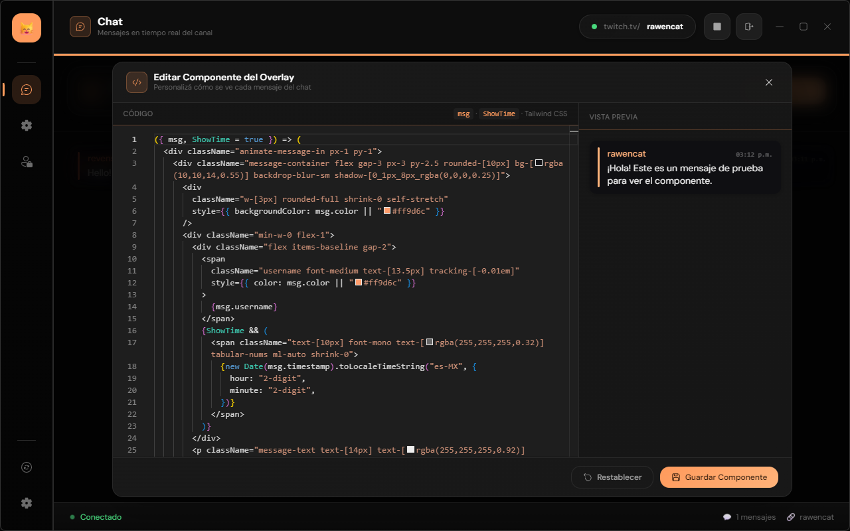
Task: Click the #ff9d6c swatch on line 6
Action: pos(387,211)
